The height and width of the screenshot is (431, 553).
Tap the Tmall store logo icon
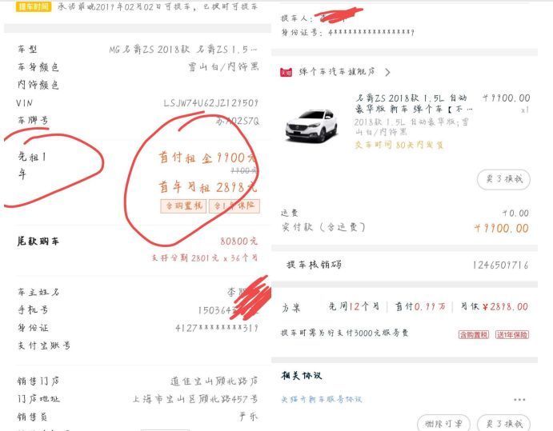tap(286, 72)
